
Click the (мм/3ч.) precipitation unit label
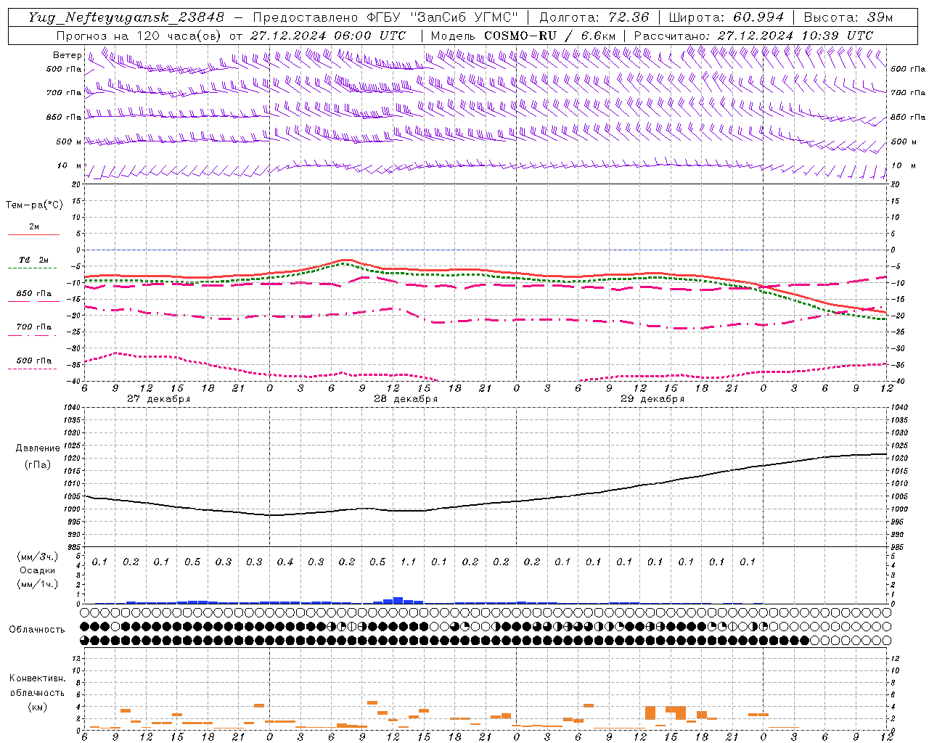click(x=37, y=557)
